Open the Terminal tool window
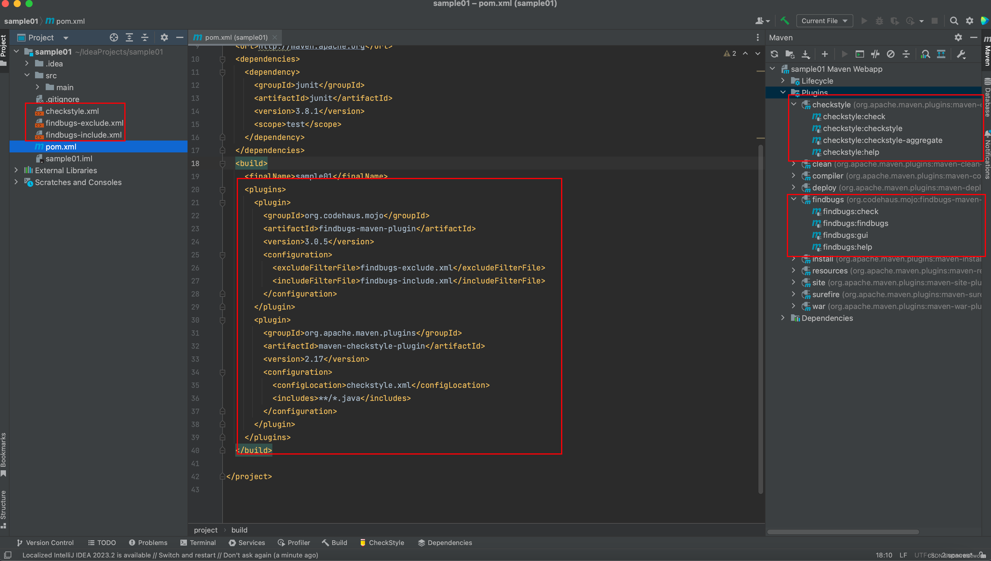 [x=198, y=543]
